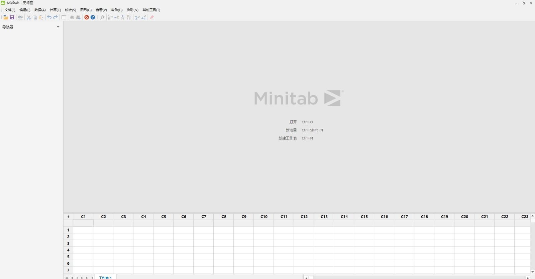Restore down the Minitab window
Image resolution: width=535 pixels, height=279 pixels.
click(x=524, y=3)
